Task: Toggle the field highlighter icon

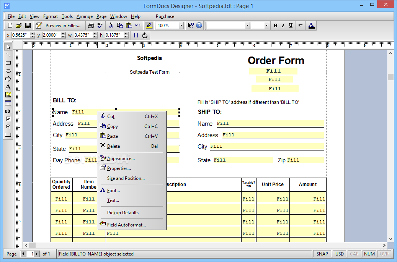Action: [x=149, y=26]
